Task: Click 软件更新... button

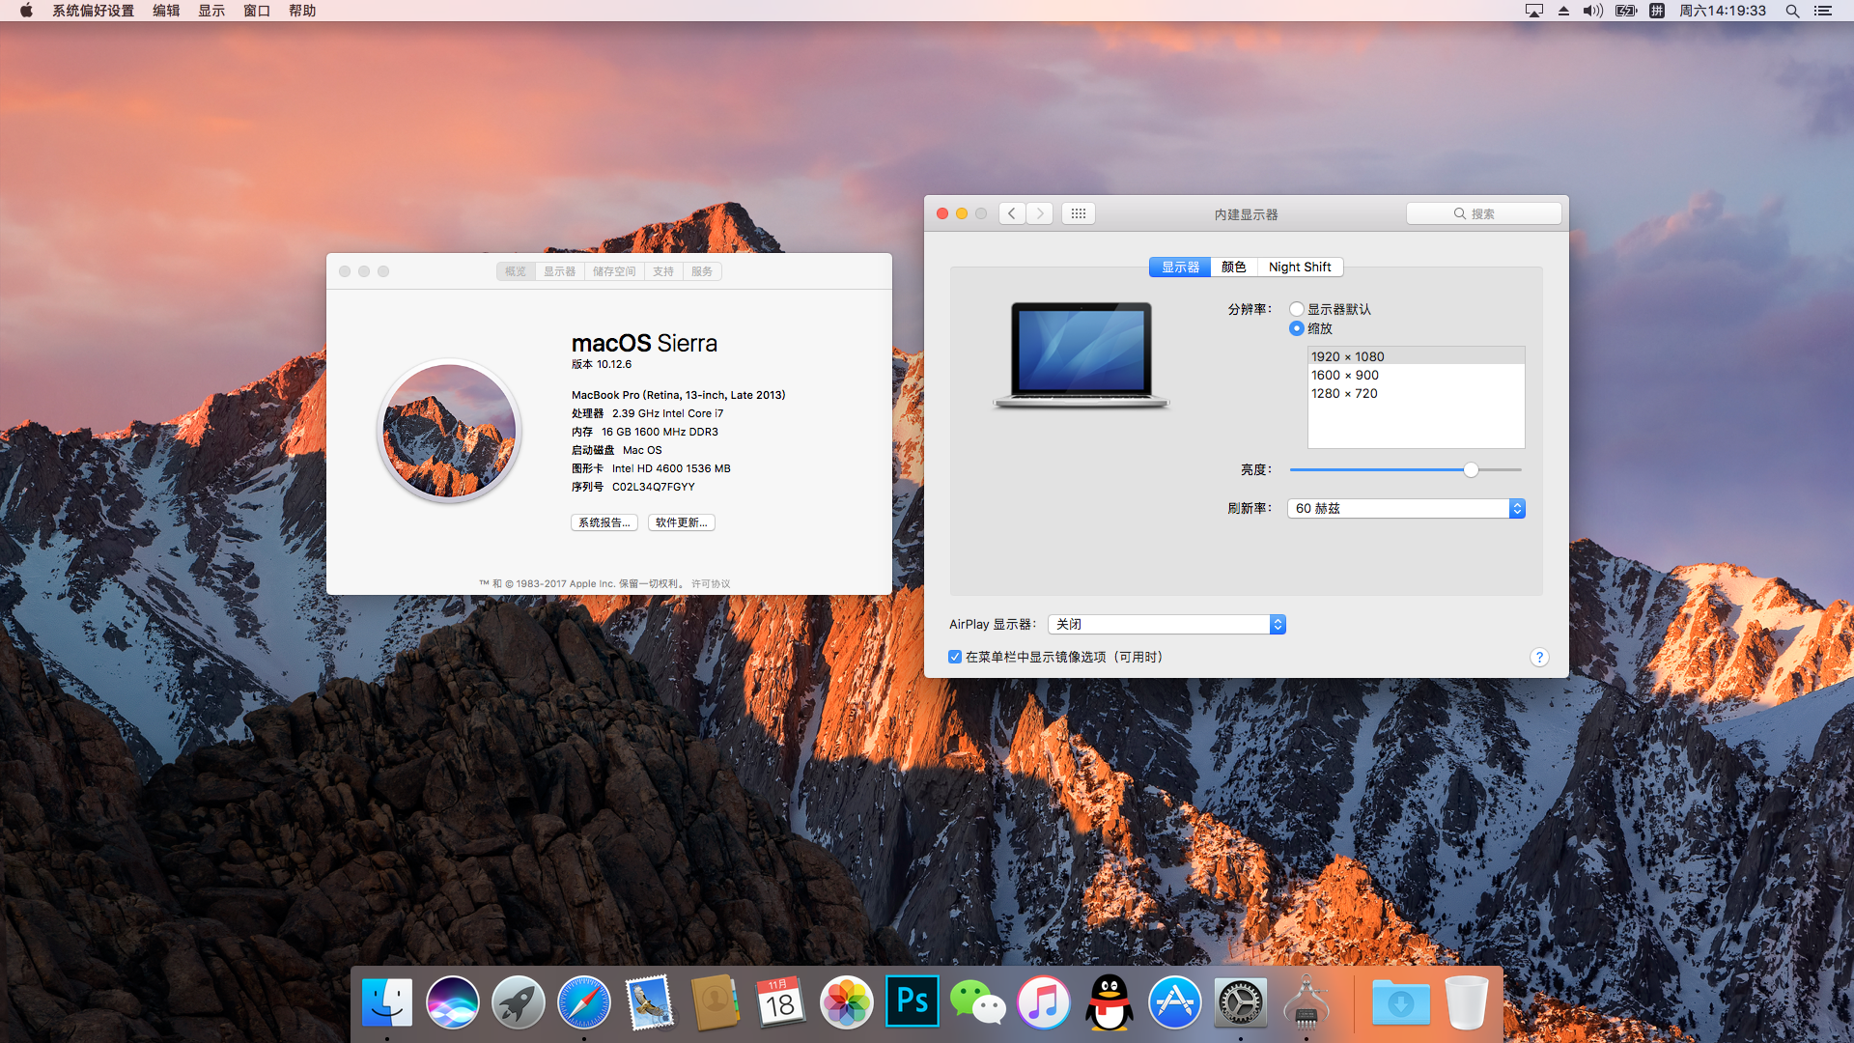Action: [682, 522]
